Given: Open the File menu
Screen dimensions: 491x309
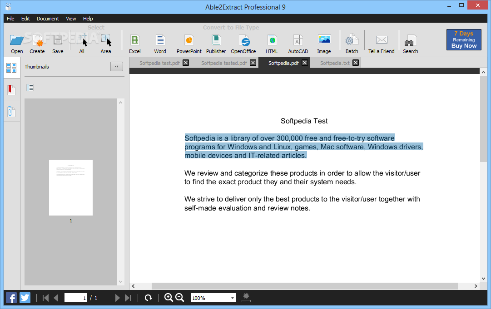Looking at the screenshot, I should coord(10,19).
